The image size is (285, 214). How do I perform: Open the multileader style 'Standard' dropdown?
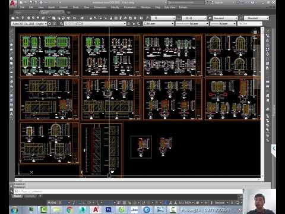[x=256, y=18]
